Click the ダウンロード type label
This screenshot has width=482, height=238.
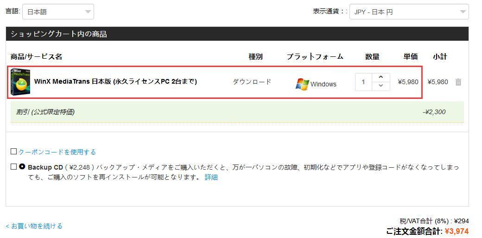[252, 82]
